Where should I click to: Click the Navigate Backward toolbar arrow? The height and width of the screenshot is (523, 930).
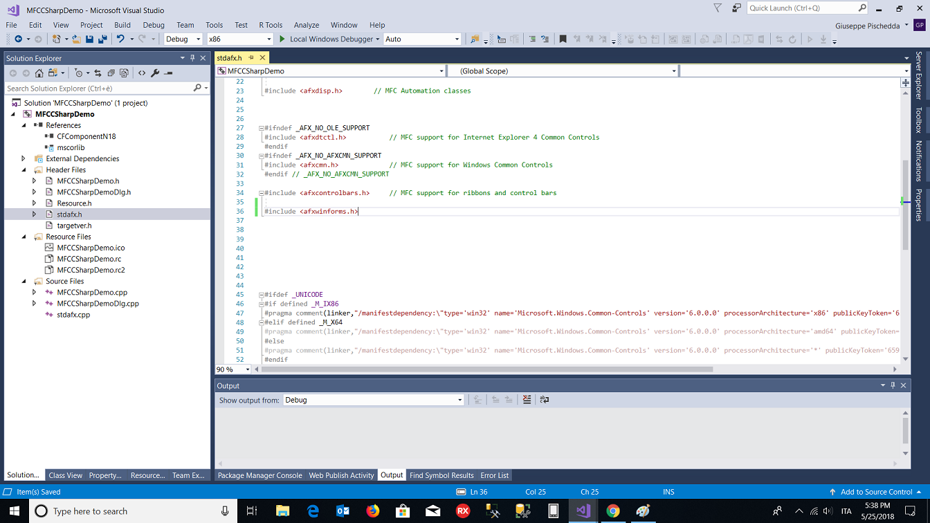click(x=18, y=39)
